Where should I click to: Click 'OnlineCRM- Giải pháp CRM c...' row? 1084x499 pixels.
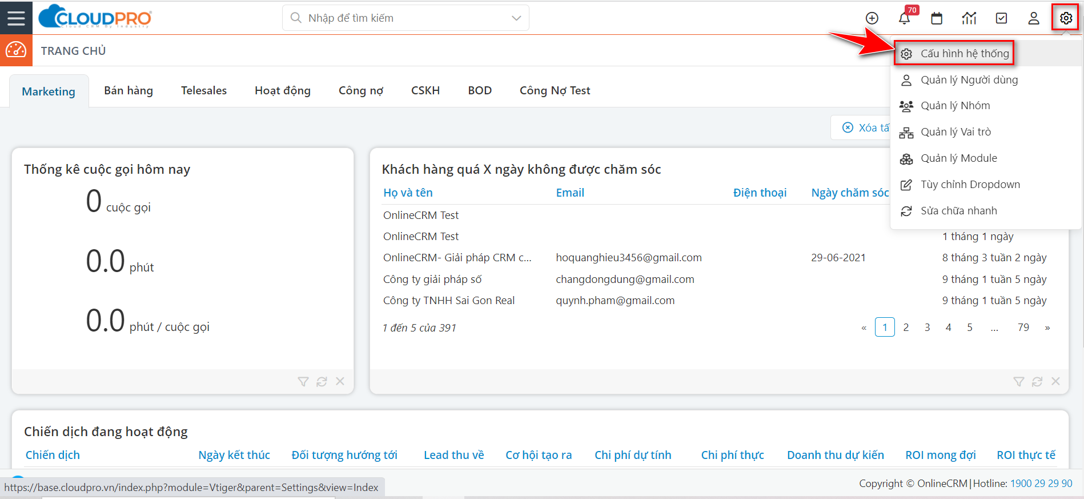coord(457,257)
